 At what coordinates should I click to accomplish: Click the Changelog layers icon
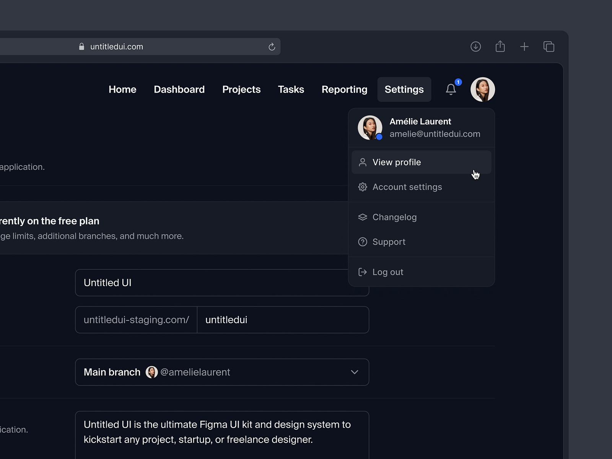[x=362, y=217]
